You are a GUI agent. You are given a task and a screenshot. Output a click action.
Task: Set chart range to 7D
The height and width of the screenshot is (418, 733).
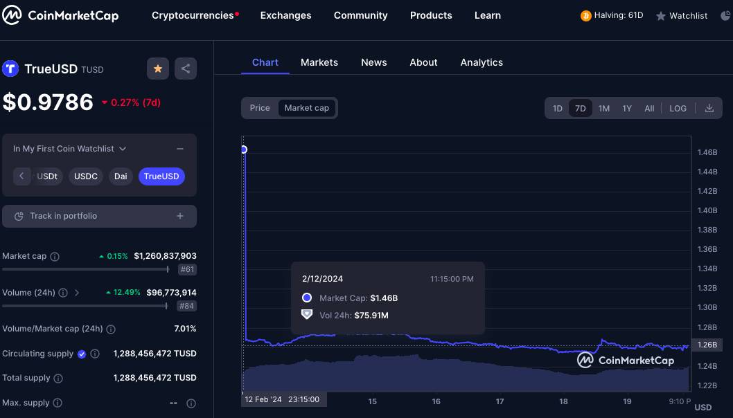tap(581, 109)
